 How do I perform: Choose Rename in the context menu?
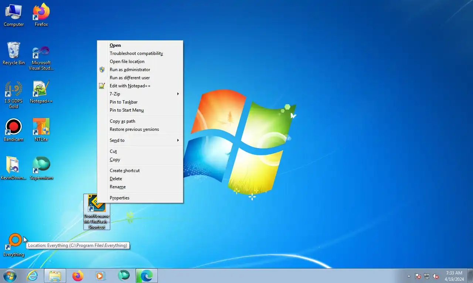[140, 187]
